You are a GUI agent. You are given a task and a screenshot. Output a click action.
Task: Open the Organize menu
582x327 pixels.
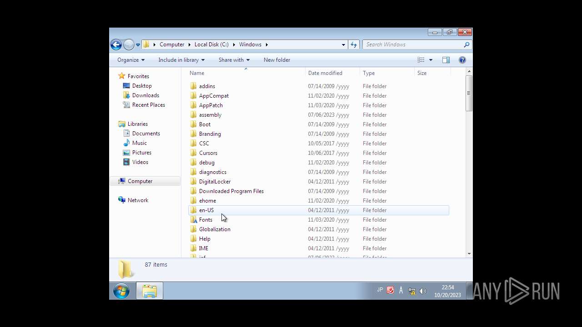click(131, 60)
